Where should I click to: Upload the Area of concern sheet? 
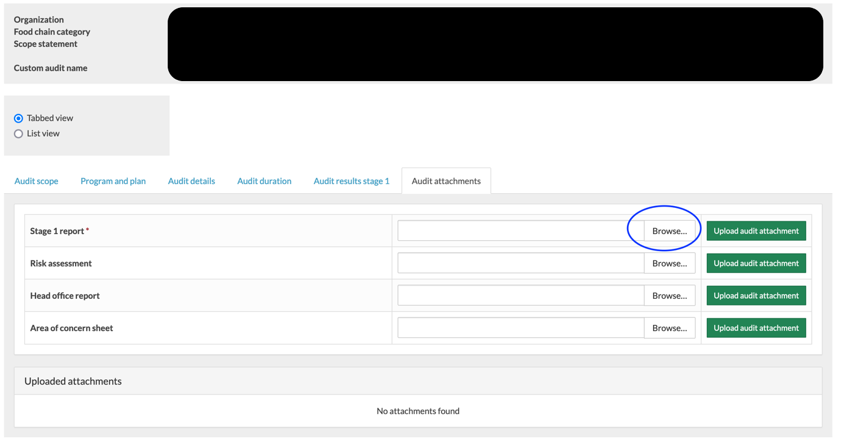click(756, 328)
